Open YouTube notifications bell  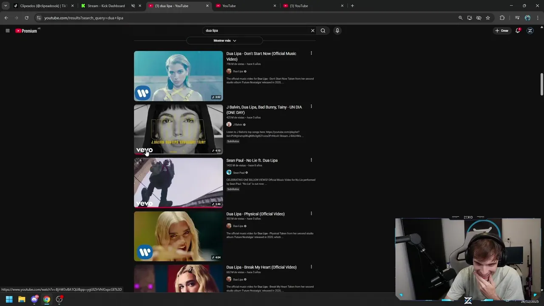(x=518, y=31)
